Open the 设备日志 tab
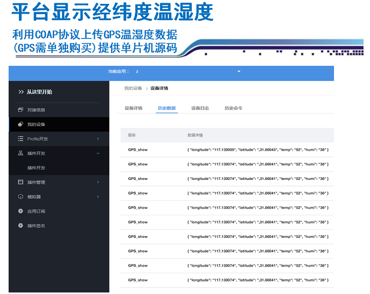Image resolution: width=370 pixels, height=294 pixels. click(x=200, y=108)
